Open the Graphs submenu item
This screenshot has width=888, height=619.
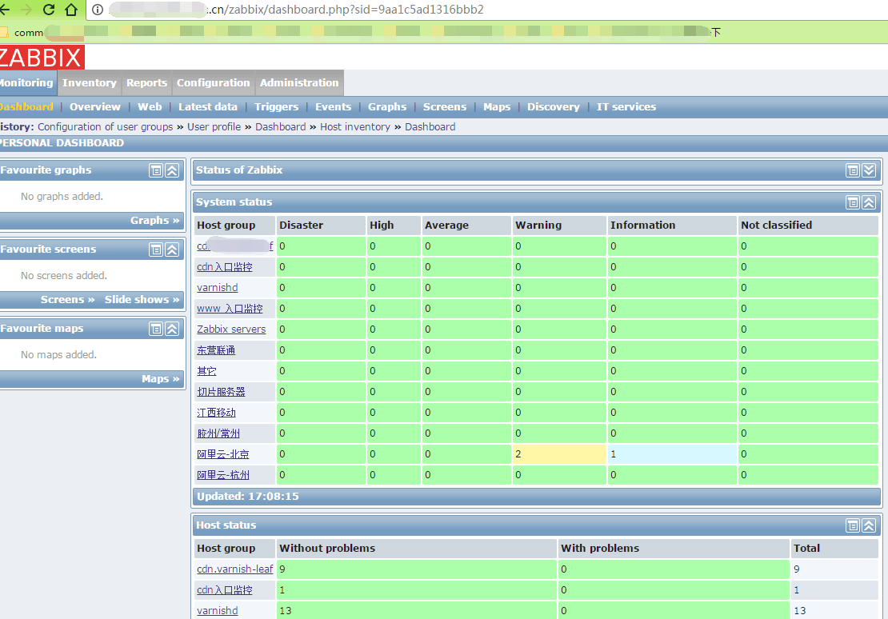387,107
